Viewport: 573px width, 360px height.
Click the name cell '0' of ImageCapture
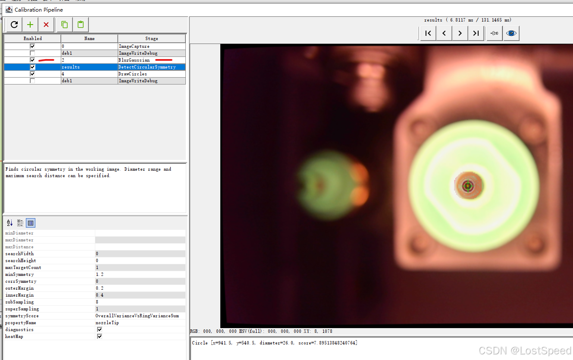(x=89, y=46)
